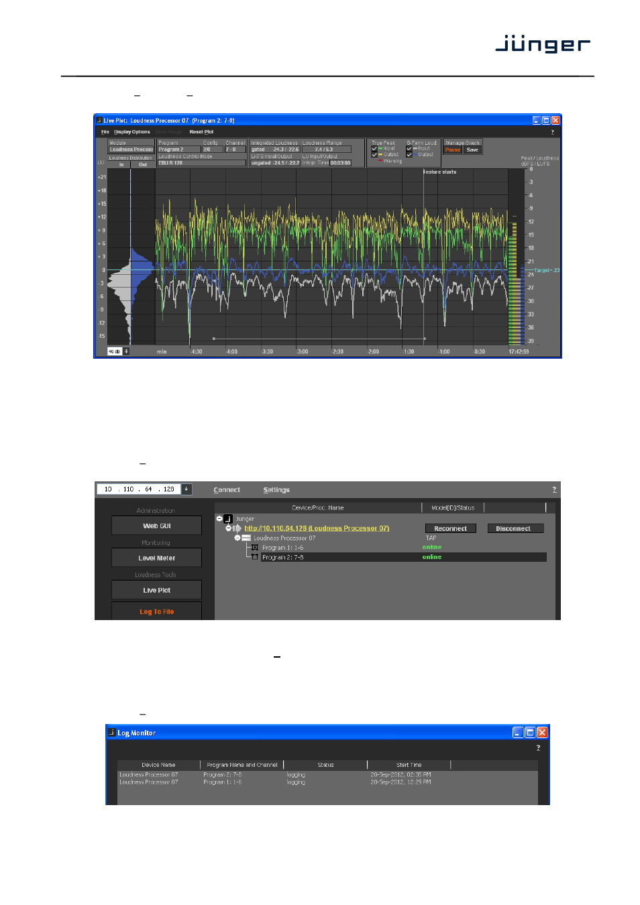This screenshot has height=905, width=640.
Task: Open the Level Meter
Action: point(156,558)
